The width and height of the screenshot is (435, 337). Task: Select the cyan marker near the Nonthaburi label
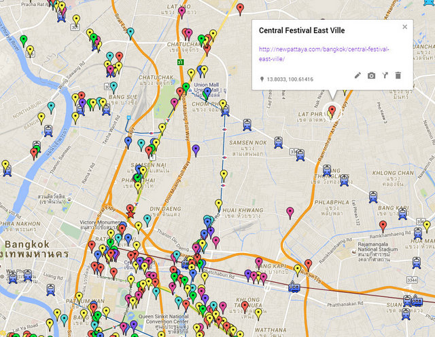point(51,107)
